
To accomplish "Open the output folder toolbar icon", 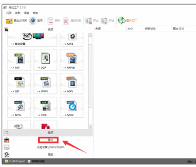I will point(9,21).
